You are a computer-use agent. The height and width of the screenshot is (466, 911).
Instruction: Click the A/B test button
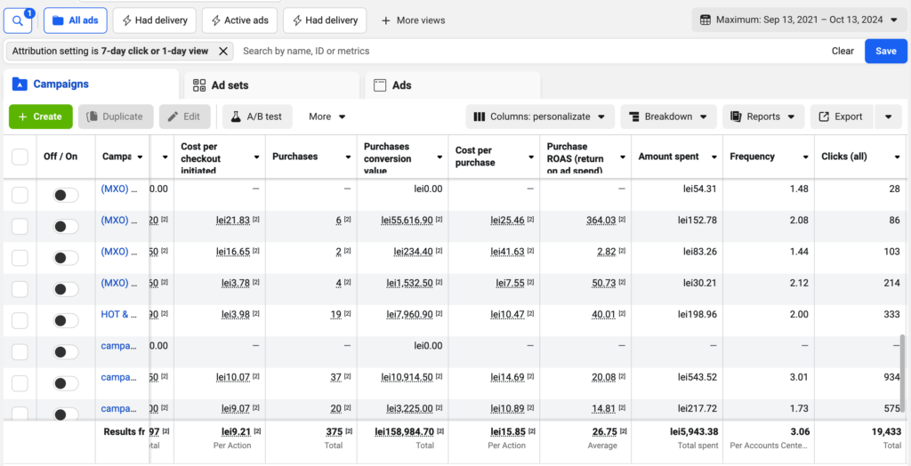257,116
